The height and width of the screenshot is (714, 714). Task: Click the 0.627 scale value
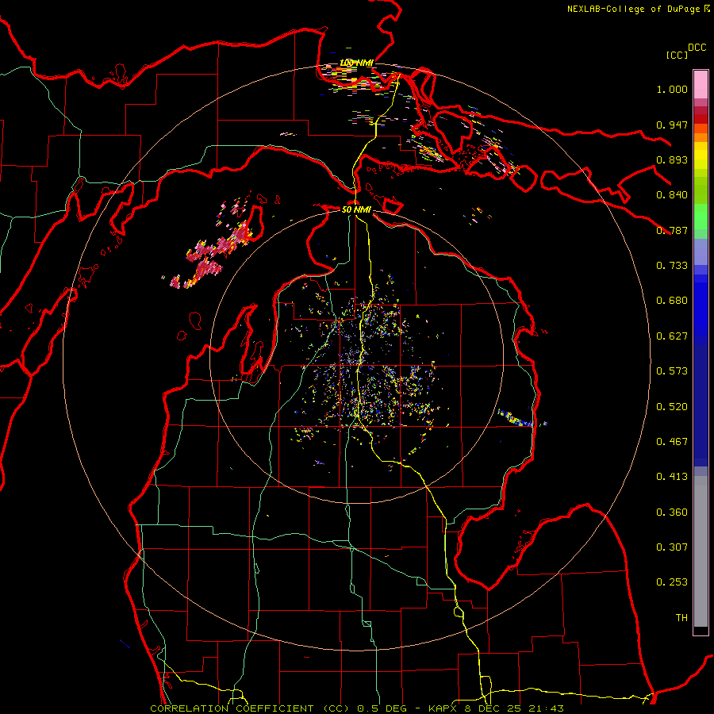click(x=672, y=336)
